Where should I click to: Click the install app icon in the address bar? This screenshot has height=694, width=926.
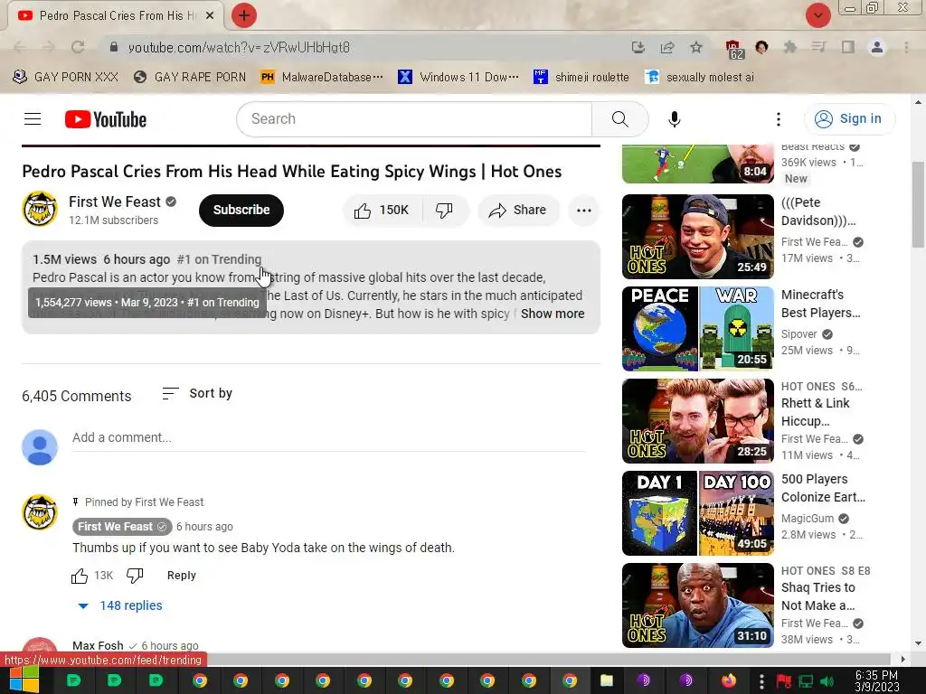[x=638, y=47]
